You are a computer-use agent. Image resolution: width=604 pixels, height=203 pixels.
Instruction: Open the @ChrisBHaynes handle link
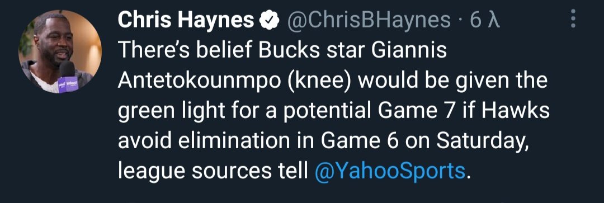click(x=369, y=20)
